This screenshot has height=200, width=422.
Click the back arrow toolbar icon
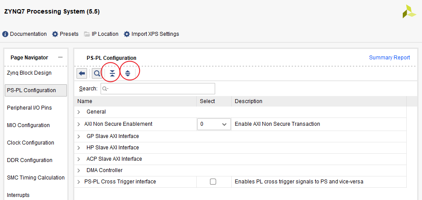coord(81,73)
